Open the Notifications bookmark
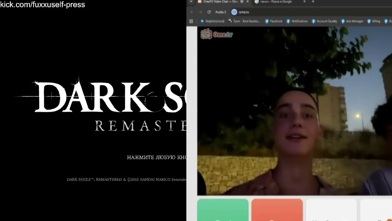Image resolution: width=392 pixels, height=221 pixels. [297, 21]
